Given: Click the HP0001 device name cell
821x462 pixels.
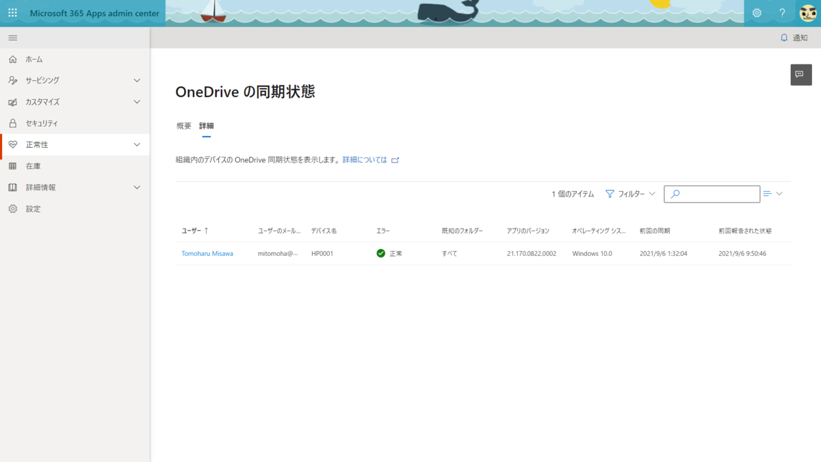Looking at the screenshot, I should pos(322,253).
